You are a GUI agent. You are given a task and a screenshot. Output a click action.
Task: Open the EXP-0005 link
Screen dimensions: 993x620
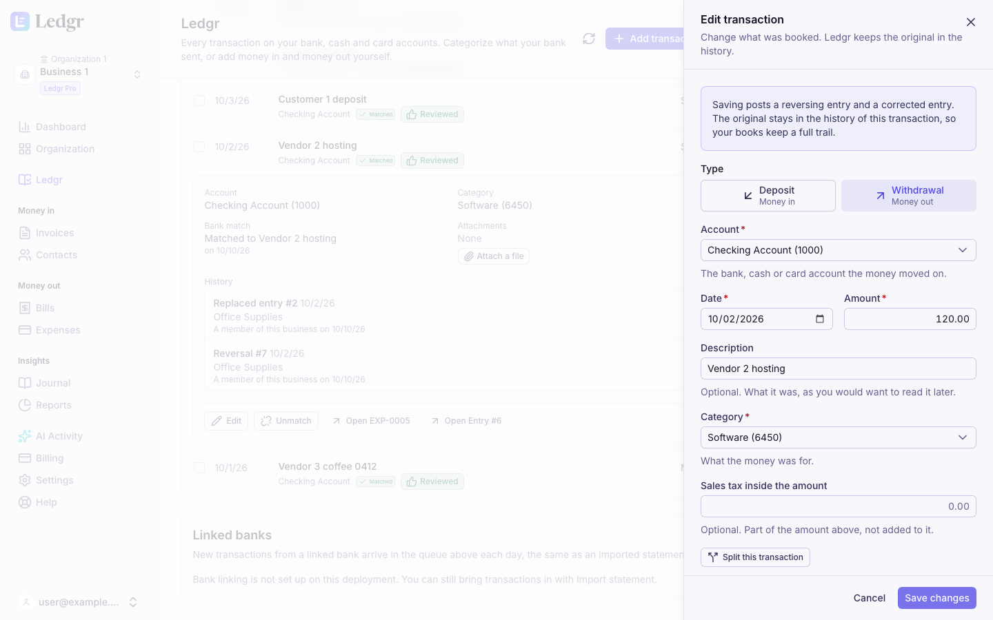click(371, 421)
